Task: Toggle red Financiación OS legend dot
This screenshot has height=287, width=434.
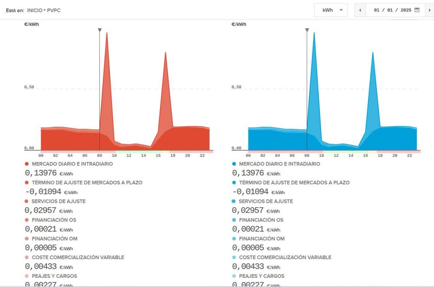Action: (27, 220)
